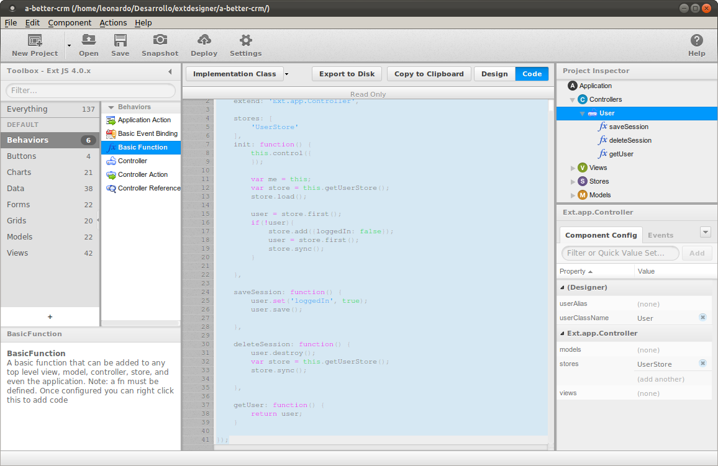Collapse the (Designer) property group
Image resolution: width=718 pixels, height=466 pixels.
tap(562, 288)
